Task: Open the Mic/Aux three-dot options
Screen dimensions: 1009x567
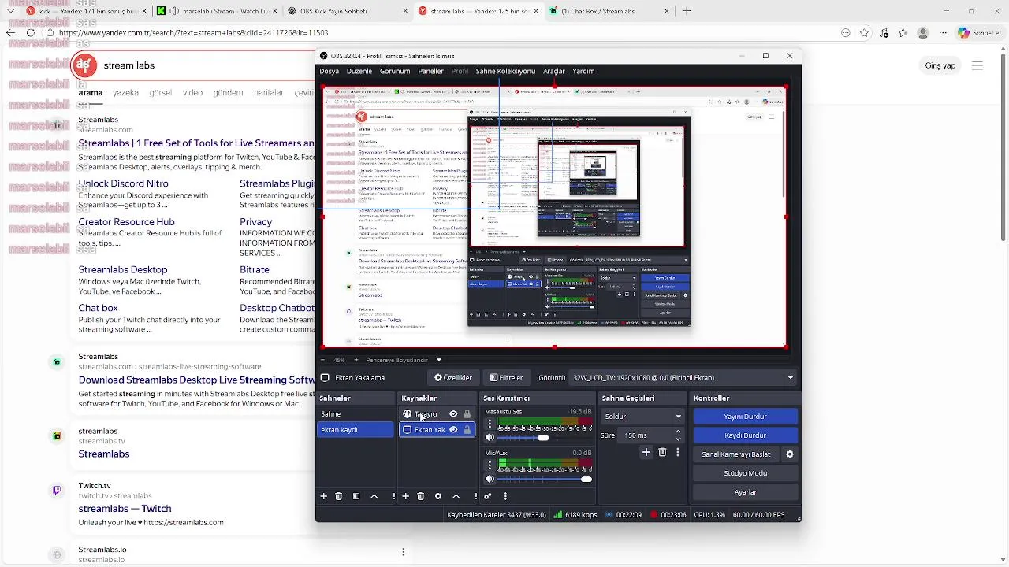Action: click(x=490, y=465)
